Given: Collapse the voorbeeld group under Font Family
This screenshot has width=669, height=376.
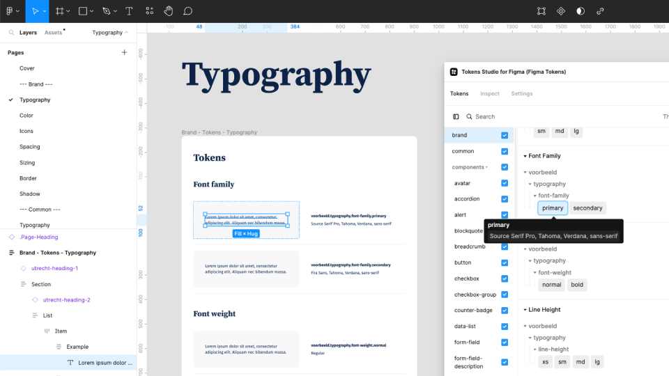Looking at the screenshot, I should pyautogui.click(x=525, y=172).
